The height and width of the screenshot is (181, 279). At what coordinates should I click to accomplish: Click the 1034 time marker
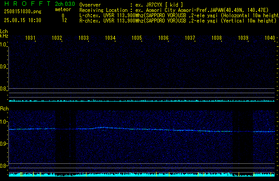pyautogui.click(x=110, y=38)
